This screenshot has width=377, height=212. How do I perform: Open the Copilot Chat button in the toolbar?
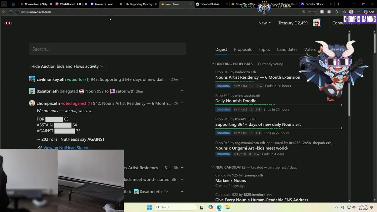coord(369,12)
